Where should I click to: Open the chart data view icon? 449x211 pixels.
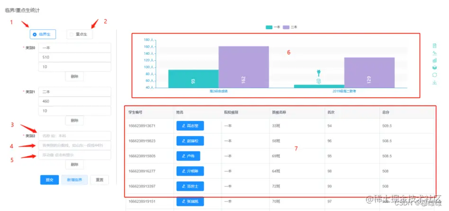pyautogui.click(x=434, y=46)
